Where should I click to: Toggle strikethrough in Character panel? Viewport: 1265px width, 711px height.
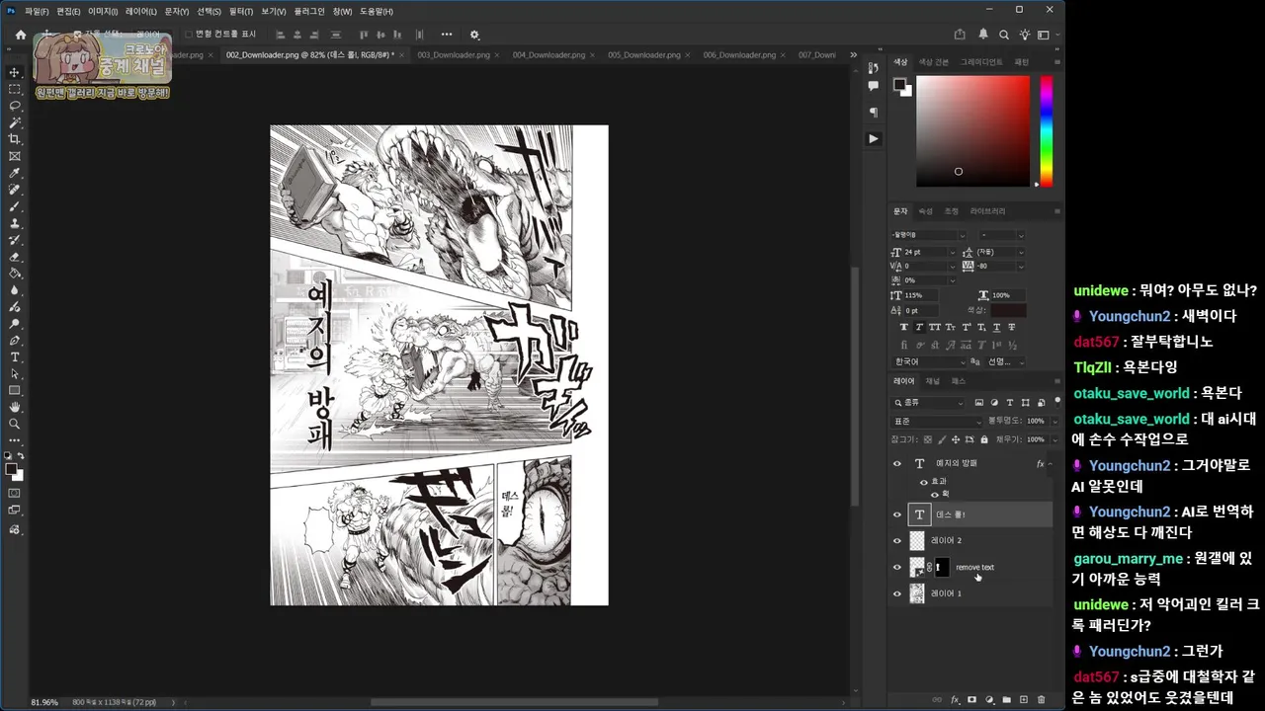click(x=1011, y=327)
